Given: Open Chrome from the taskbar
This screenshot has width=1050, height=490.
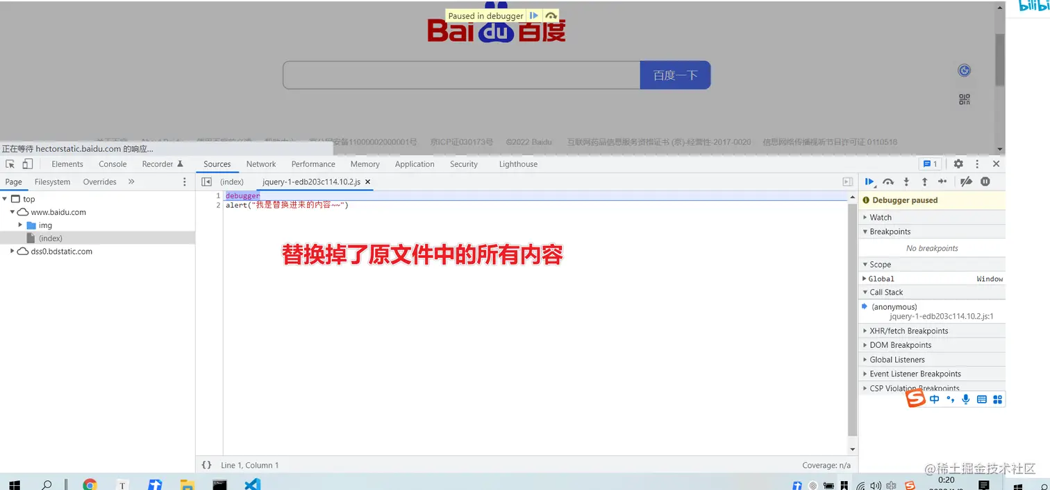Looking at the screenshot, I should point(90,485).
